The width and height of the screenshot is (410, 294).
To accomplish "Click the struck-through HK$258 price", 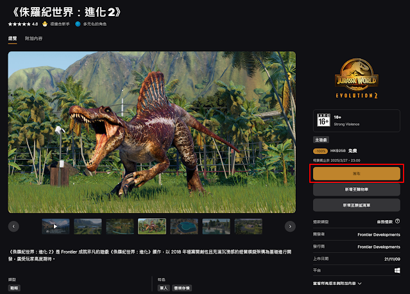I will (x=337, y=151).
